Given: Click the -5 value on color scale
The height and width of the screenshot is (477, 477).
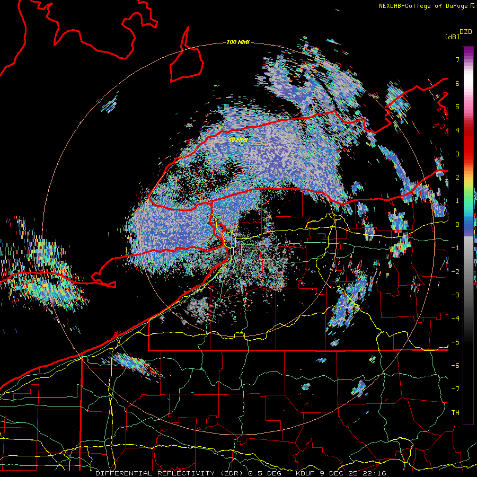Looking at the screenshot, I should [455, 342].
